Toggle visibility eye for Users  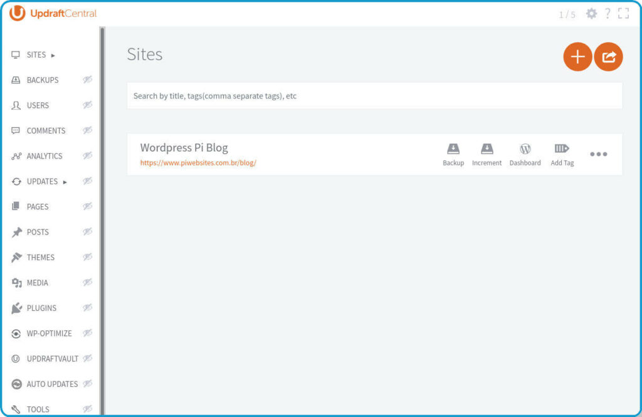[88, 105]
